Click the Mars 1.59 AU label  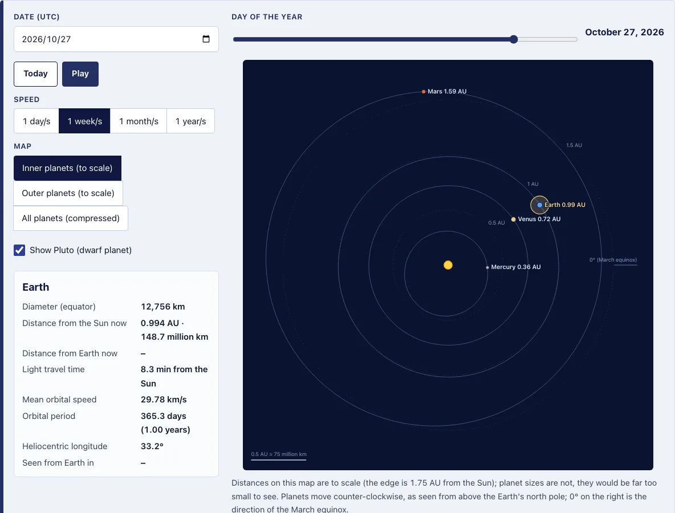[x=447, y=91]
